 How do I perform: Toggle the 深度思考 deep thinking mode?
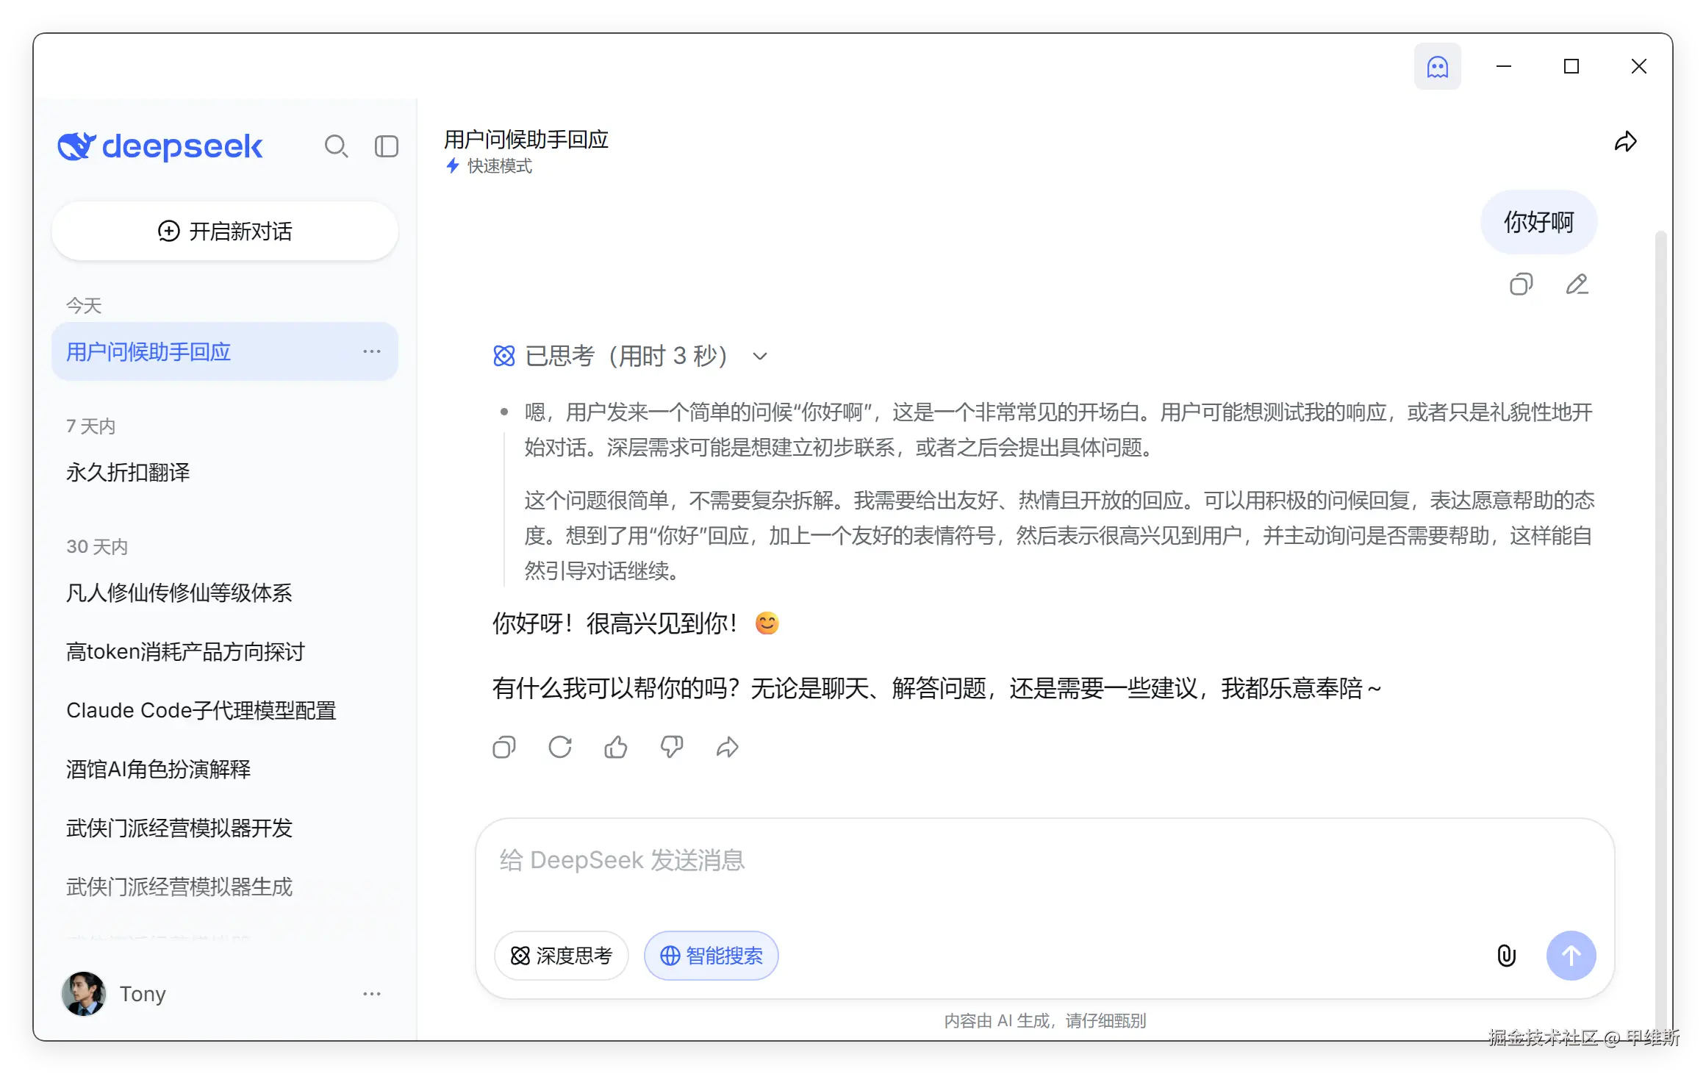click(x=562, y=956)
